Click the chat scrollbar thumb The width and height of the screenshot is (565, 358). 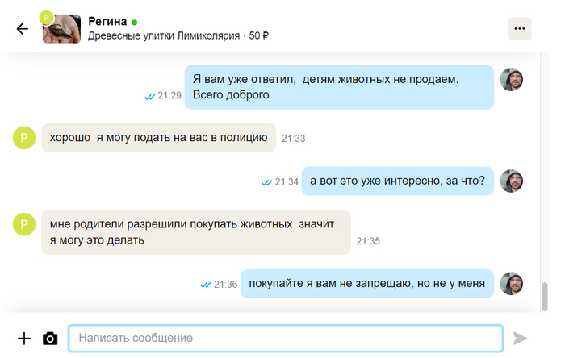543,295
